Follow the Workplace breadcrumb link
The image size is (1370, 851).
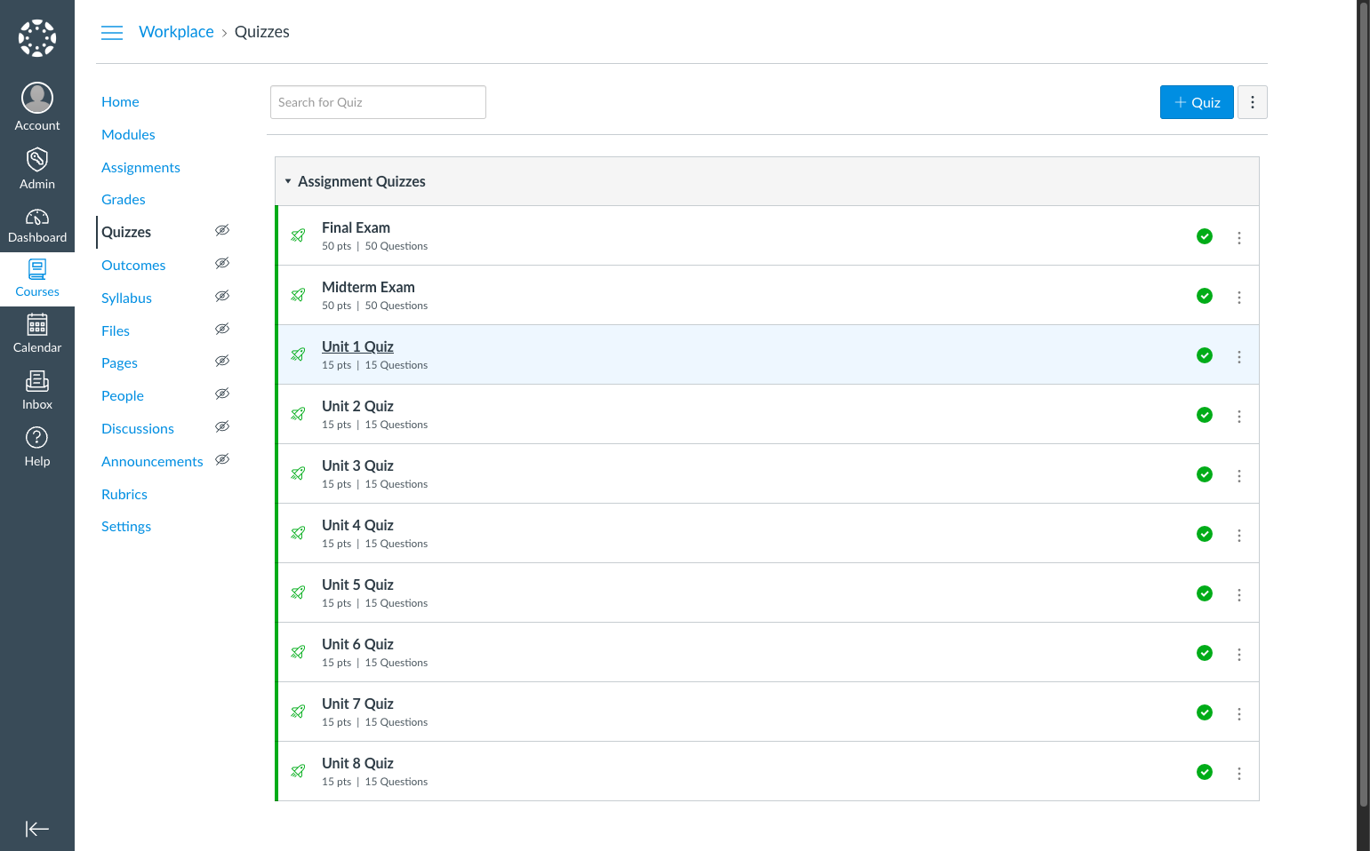pyautogui.click(x=176, y=32)
